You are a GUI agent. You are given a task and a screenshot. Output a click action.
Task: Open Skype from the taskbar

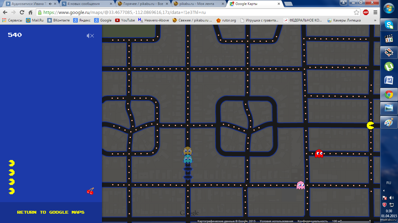[389, 25]
